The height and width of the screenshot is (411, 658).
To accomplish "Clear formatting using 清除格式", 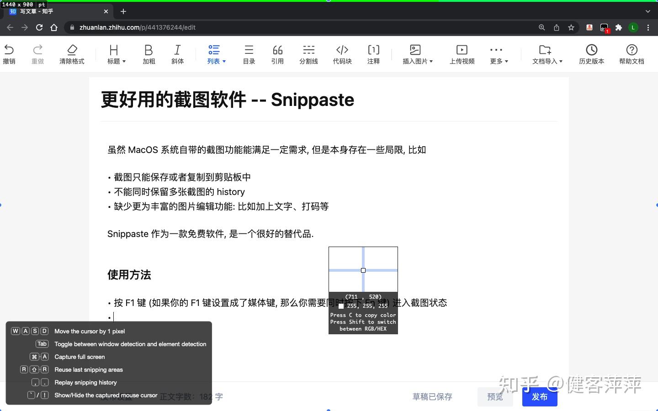I will [72, 54].
